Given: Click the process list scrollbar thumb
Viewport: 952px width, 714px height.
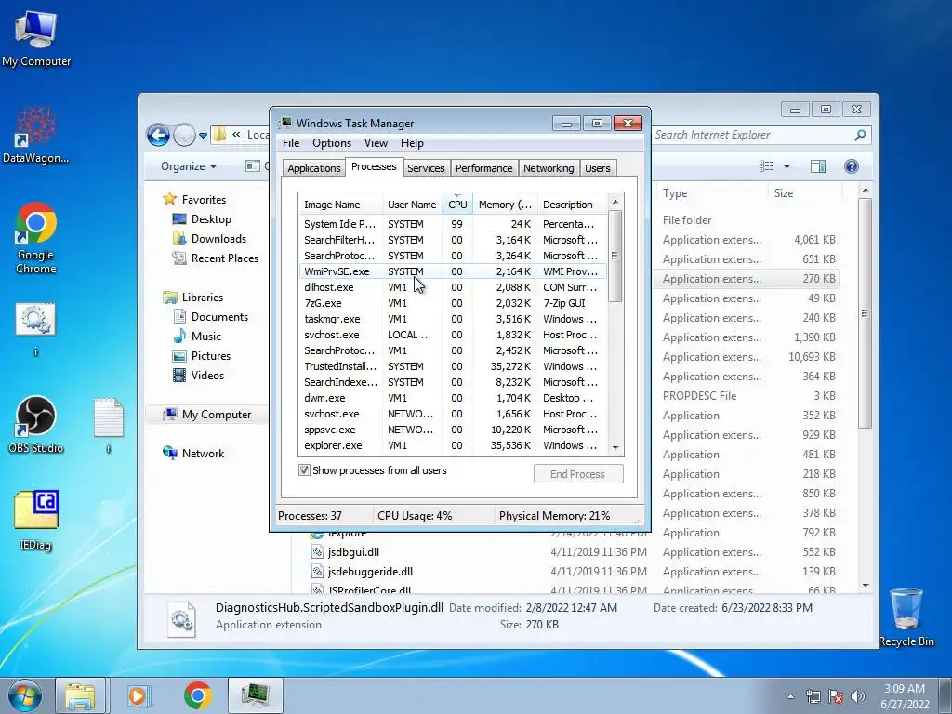Looking at the screenshot, I should (615, 256).
